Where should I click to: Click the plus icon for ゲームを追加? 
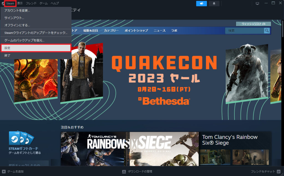tap(4, 172)
